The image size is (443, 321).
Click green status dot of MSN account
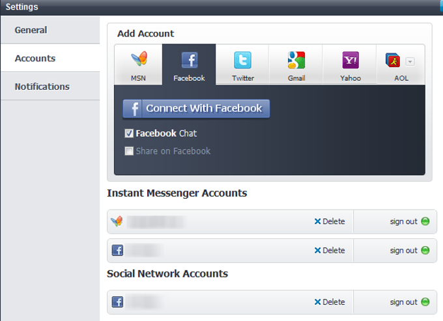click(x=425, y=221)
